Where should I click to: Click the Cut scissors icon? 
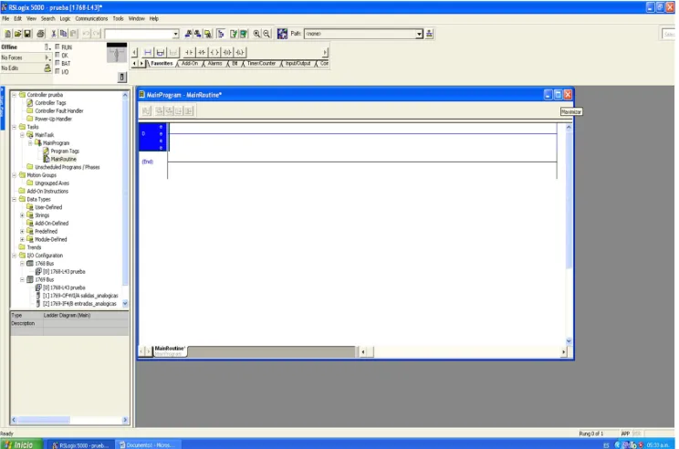pos(54,34)
